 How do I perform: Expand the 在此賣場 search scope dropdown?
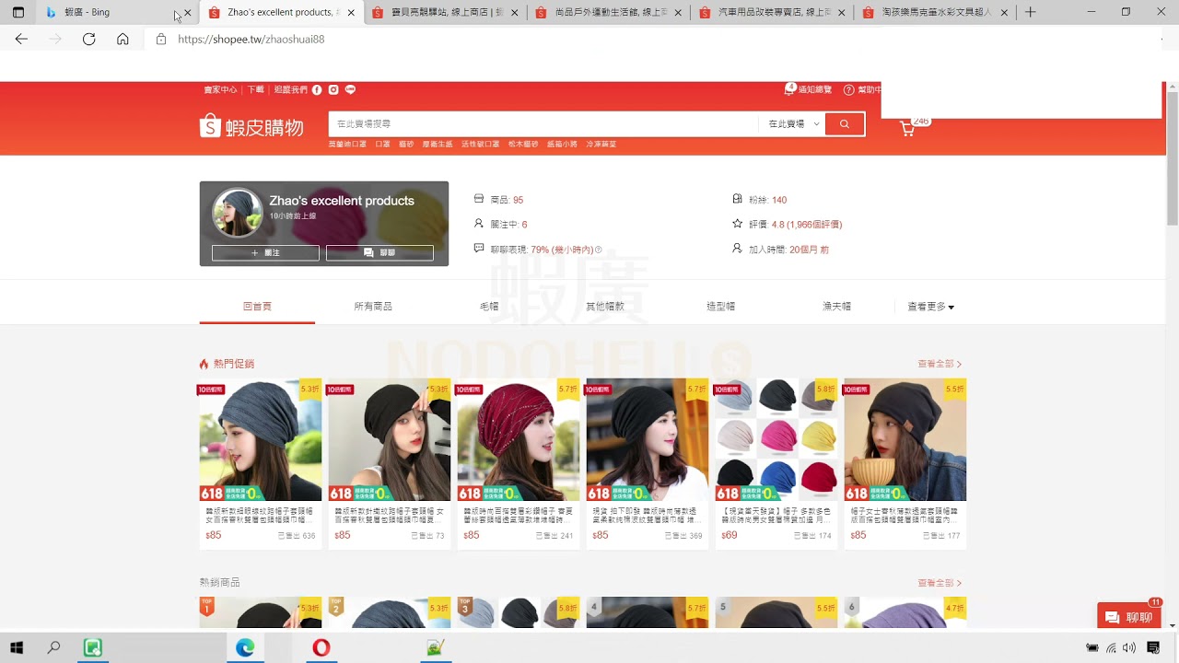coord(793,124)
